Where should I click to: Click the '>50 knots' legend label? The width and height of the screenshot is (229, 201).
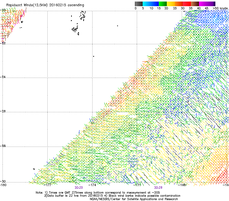point(220,8)
